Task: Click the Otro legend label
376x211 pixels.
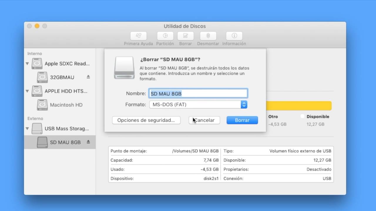Action: point(273,116)
